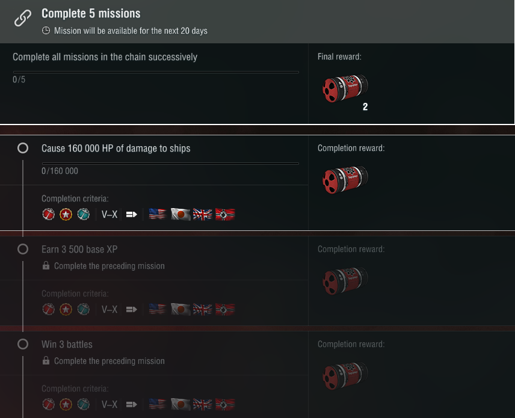Click the gold star battle type icon in damage mission
The width and height of the screenshot is (515, 418).
coord(66,214)
